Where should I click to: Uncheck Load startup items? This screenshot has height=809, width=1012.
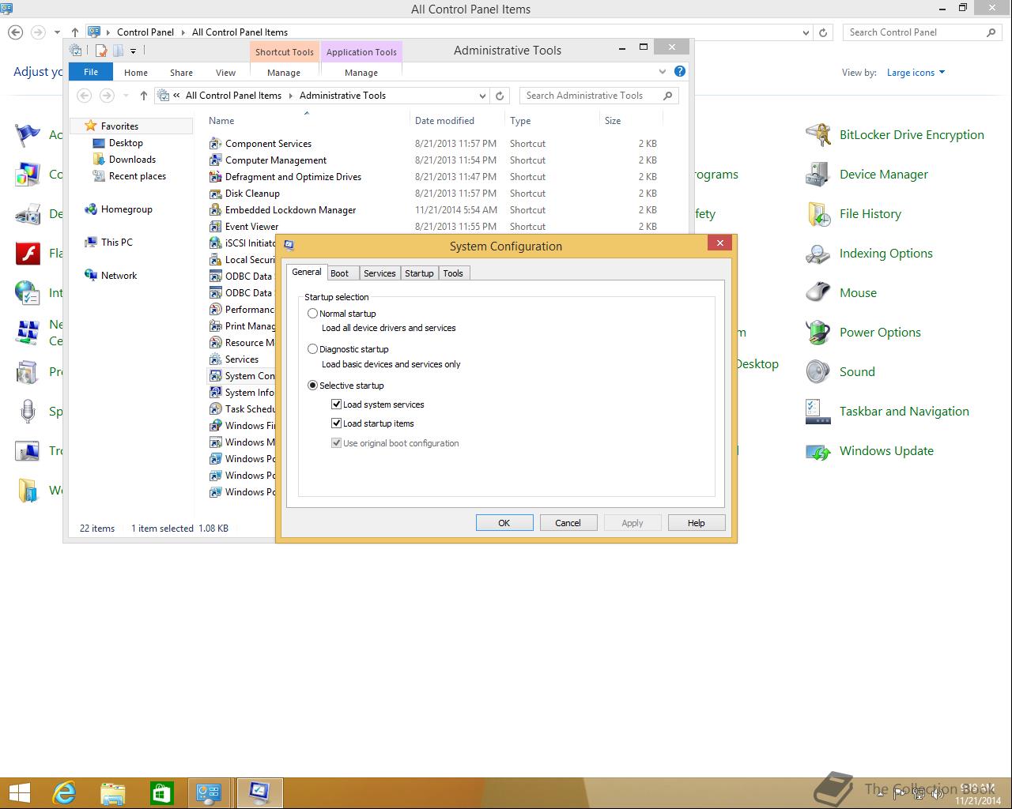click(x=336, y=423)
